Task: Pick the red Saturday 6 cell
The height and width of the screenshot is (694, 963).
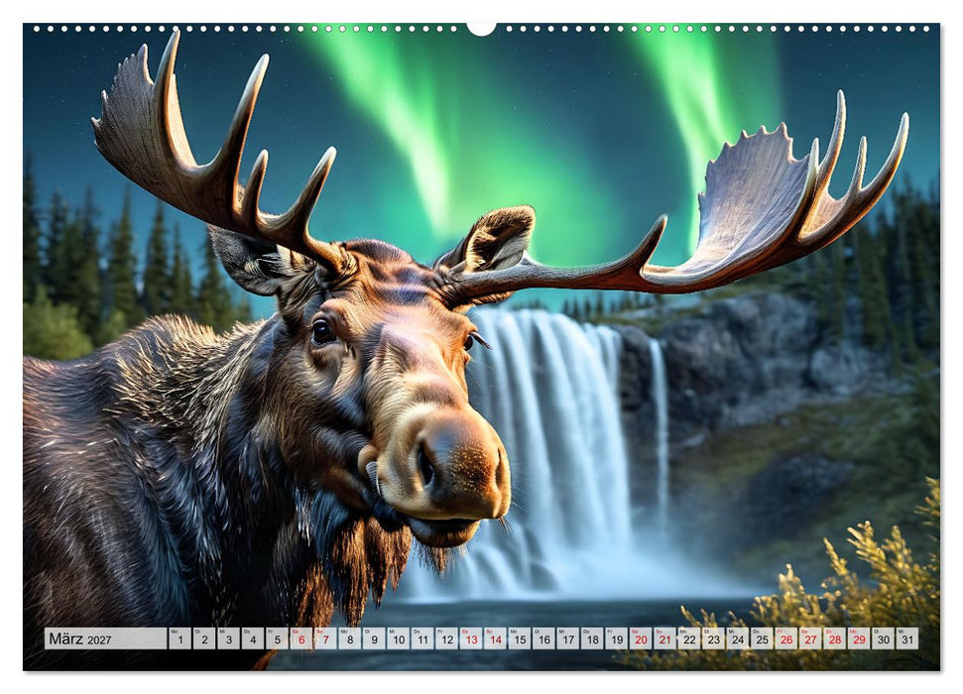Action: pos(301,638)
